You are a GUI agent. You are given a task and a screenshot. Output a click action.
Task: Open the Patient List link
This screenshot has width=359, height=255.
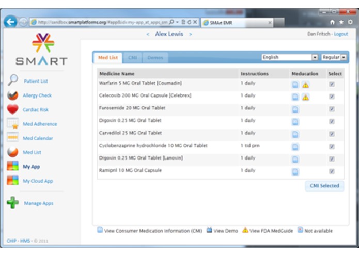point(36,81)
